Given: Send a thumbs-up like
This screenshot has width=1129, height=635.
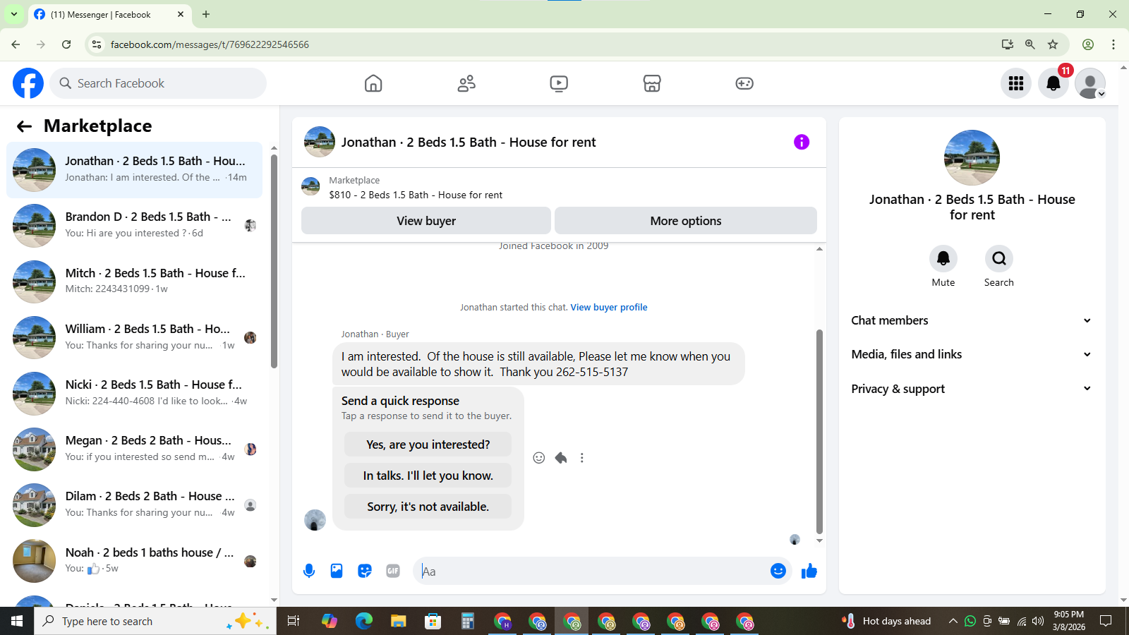Looking at the screenshot, I should 809,571.
